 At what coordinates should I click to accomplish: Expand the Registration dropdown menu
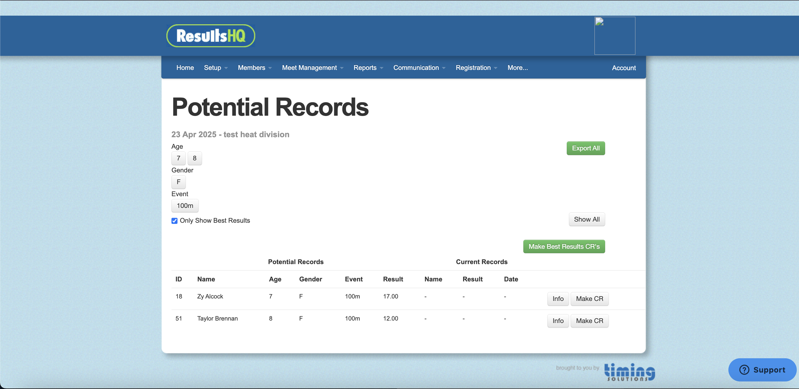point(477,67)
